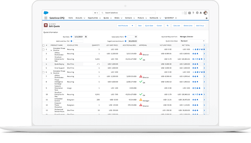Viewport: 251px width, 143px height.
Task: Expand the table header right chevron
Action: point(204,45)
